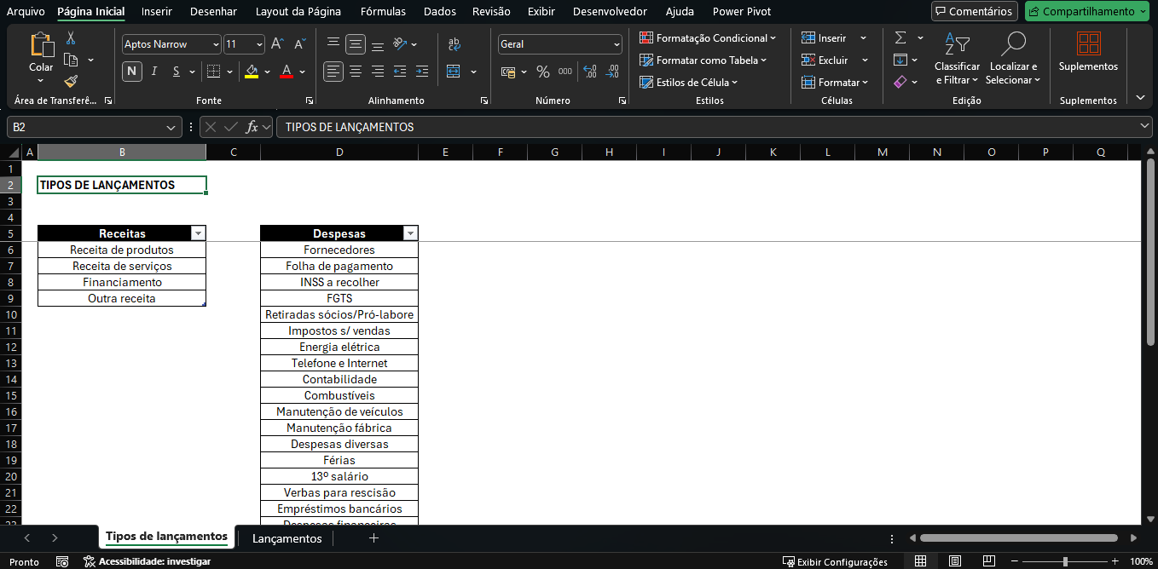1158x569 pixels.
Task: Decrease decimal places
Action: tap(612, 72)
